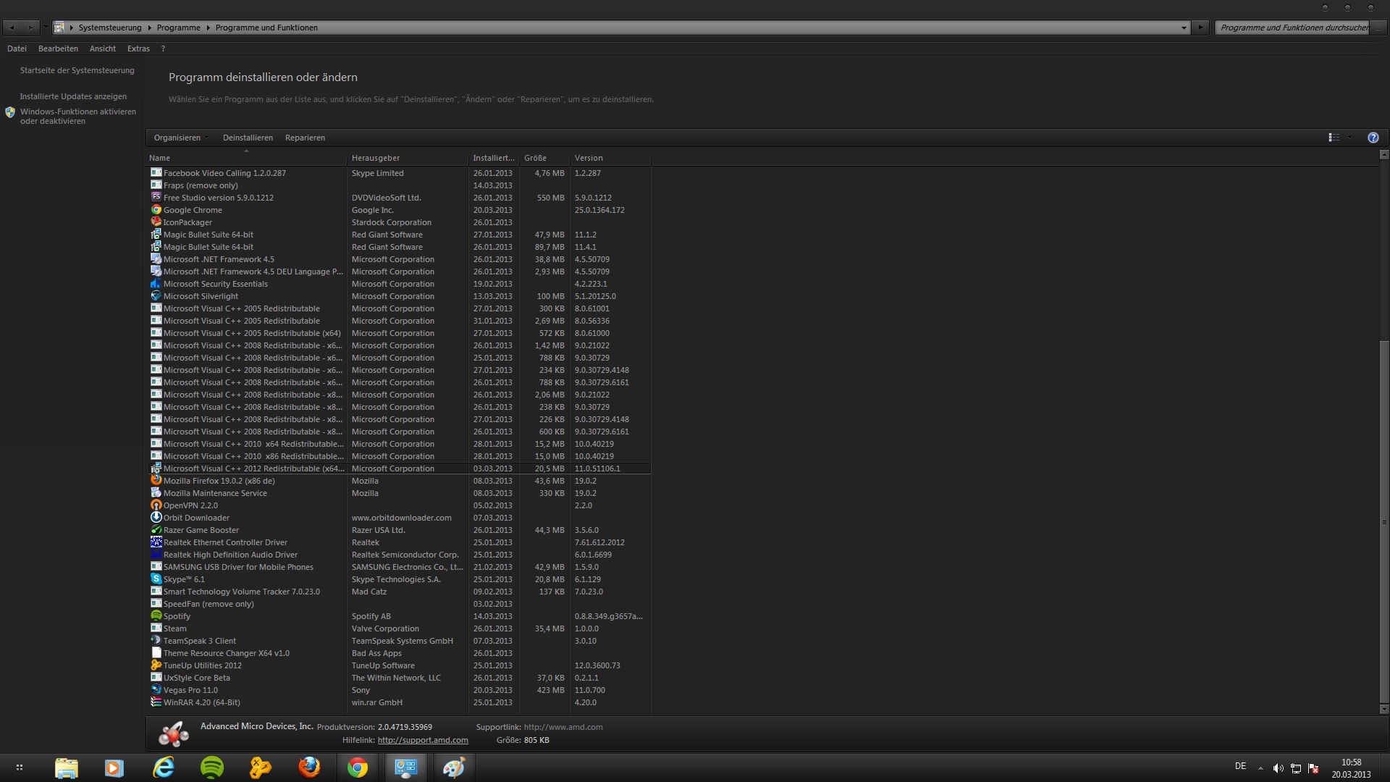The image size is (1390, 782).
Task: Open the support.amd.com help link
Action: [423, 740]
